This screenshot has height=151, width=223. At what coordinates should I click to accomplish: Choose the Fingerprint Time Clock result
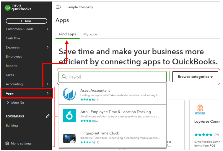coord(113,137)
